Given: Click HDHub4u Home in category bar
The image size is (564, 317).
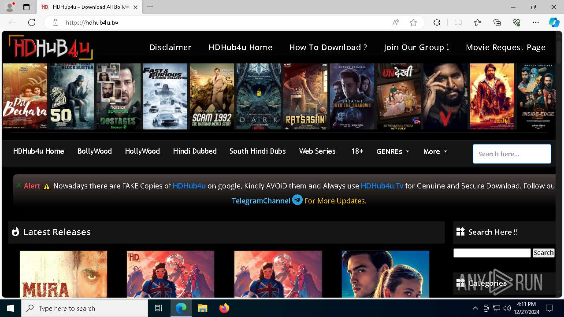Looking at the screenshot, I should coord(39,151).
